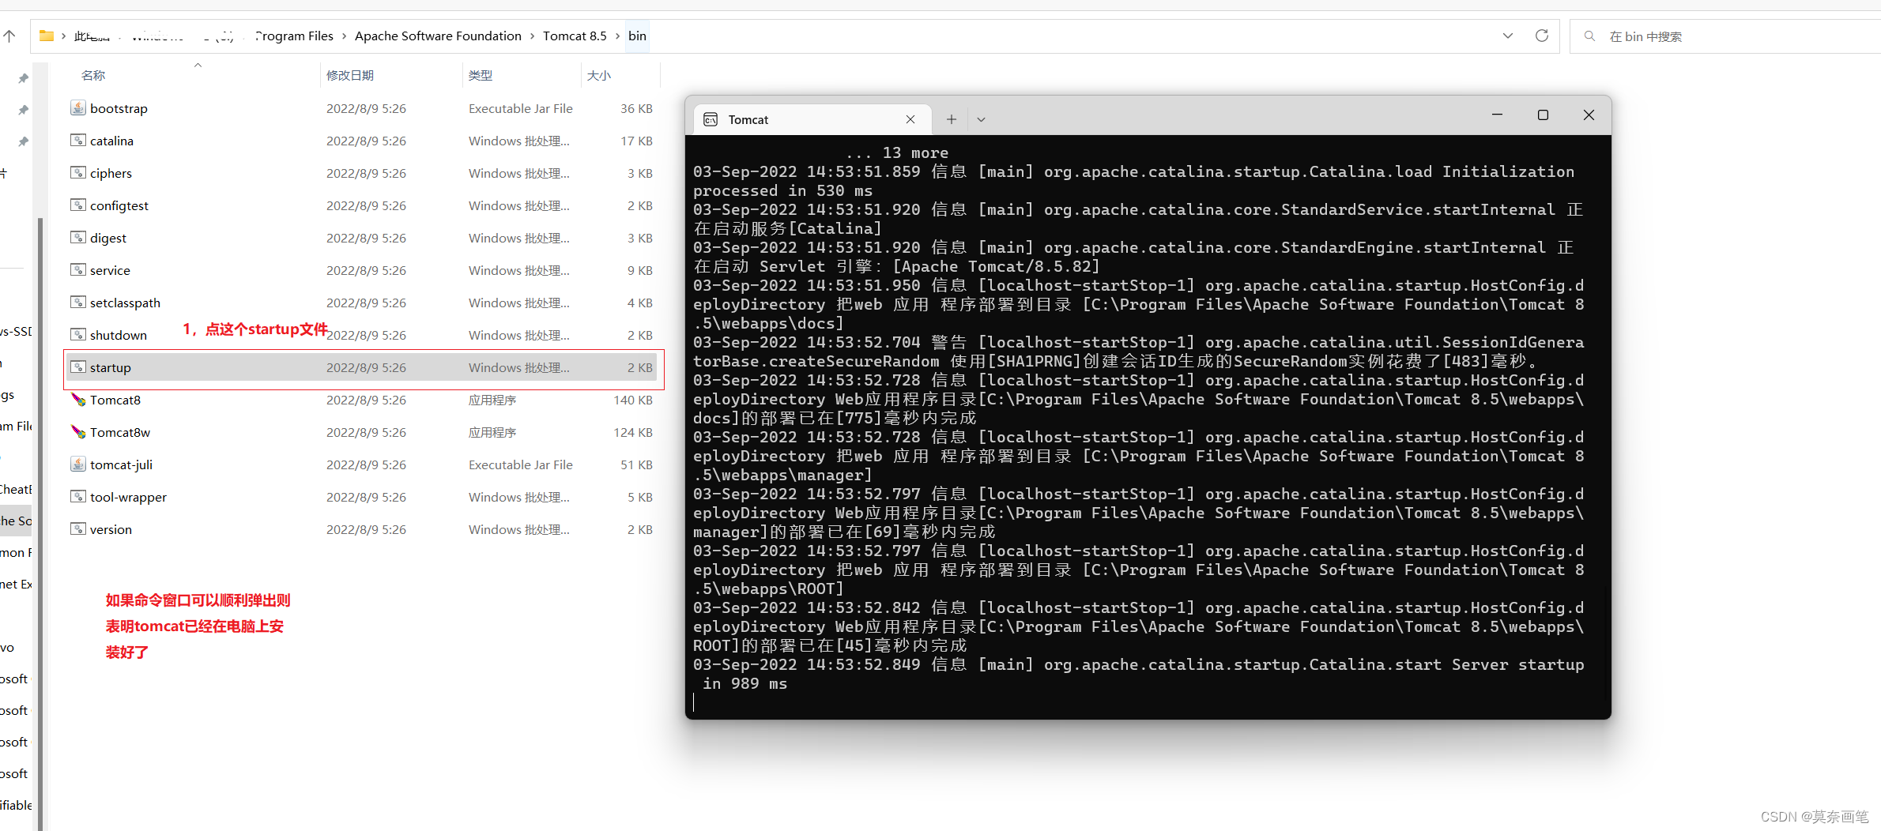Click the search magnifier icon
Image resolution: width=1881 pixels, height=831 pixels.
point(1589,36)
